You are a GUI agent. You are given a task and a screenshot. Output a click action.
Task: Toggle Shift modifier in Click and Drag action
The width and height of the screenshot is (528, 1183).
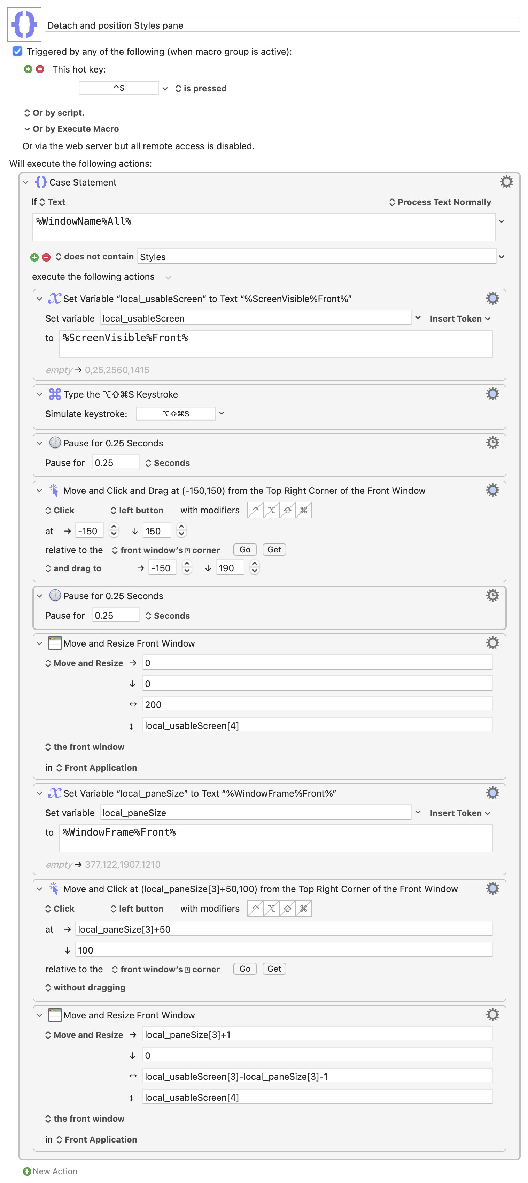(288, 510)
